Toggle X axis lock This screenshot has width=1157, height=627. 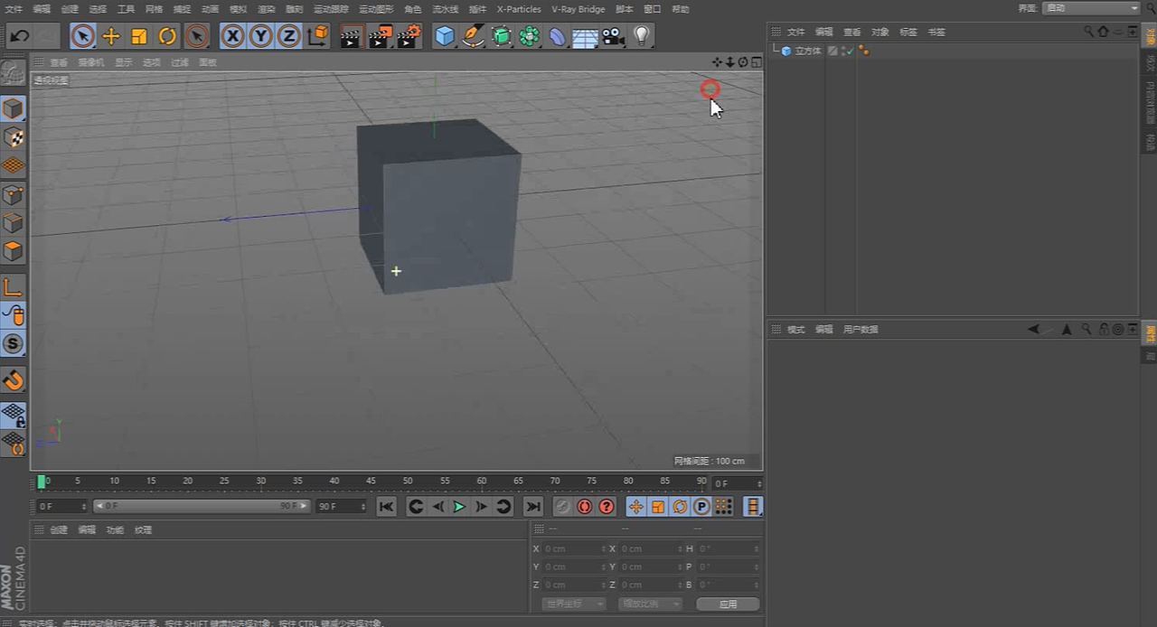click(233, 36)
